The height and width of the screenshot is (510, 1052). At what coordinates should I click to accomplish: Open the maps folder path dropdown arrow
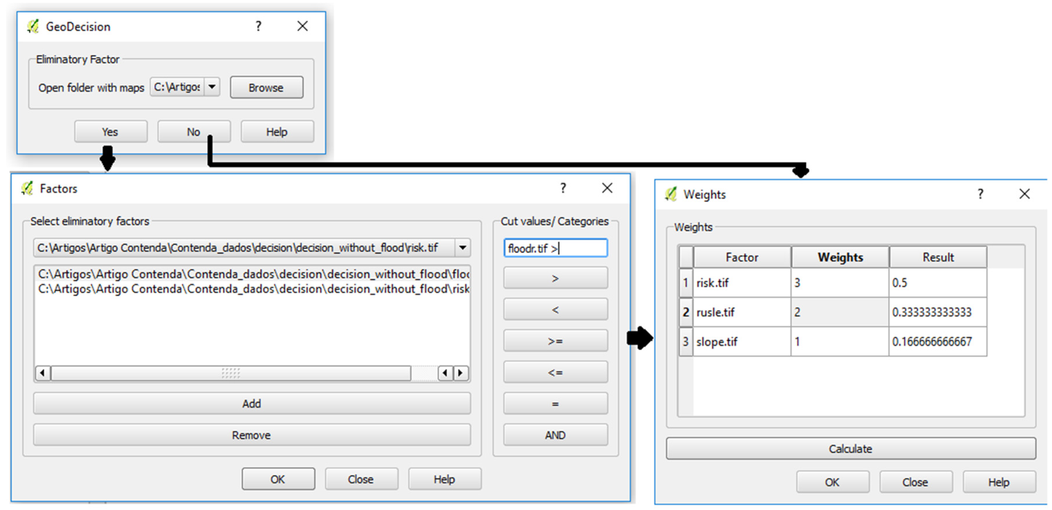[212, 87]
